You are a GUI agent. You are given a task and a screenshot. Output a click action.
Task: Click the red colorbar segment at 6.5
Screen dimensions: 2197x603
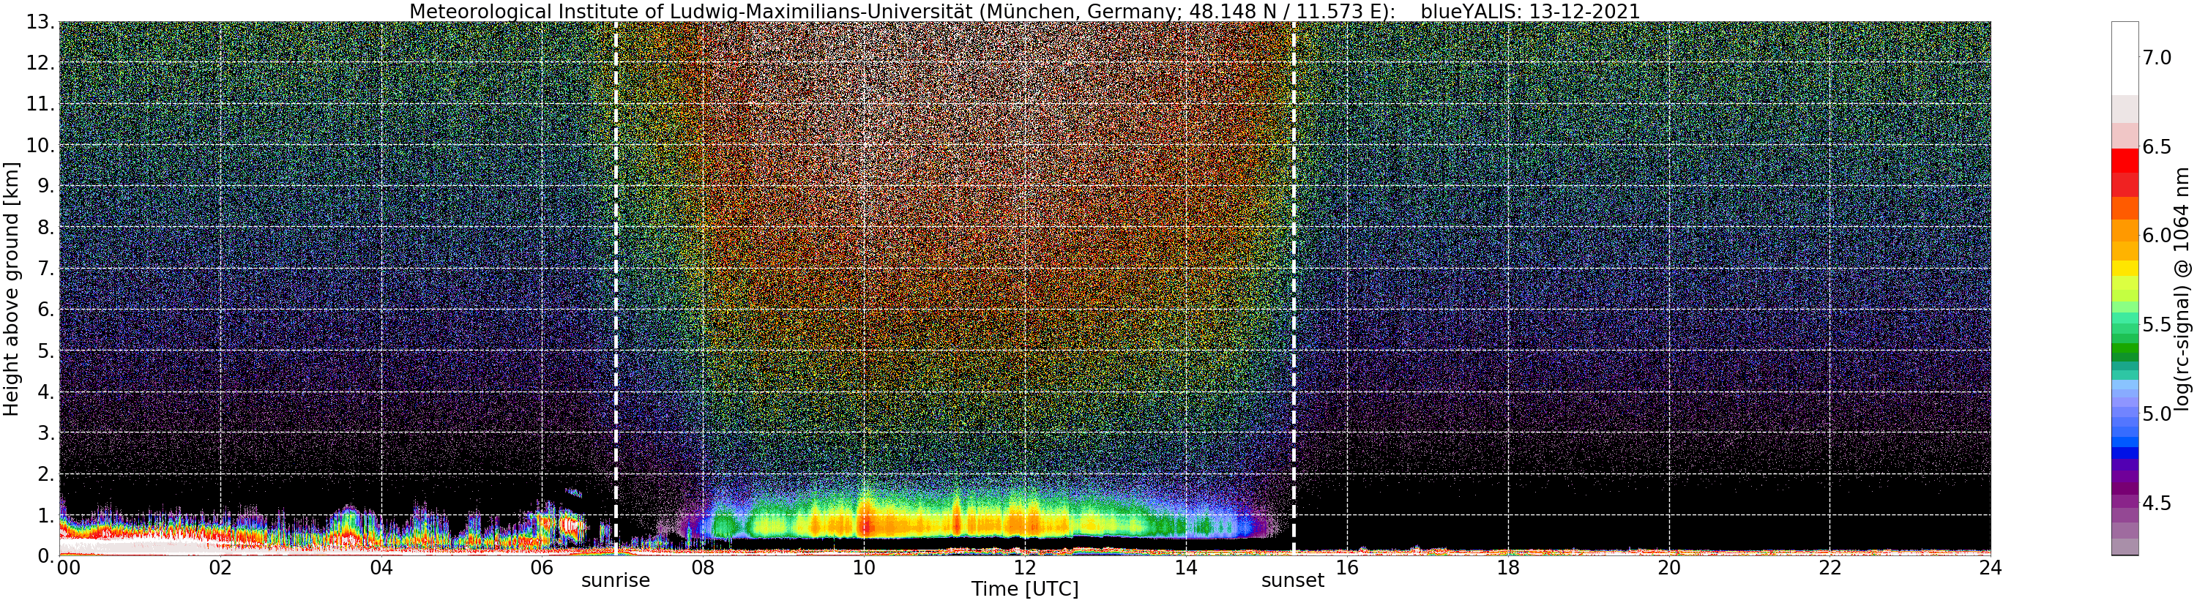click(2125, 160)
